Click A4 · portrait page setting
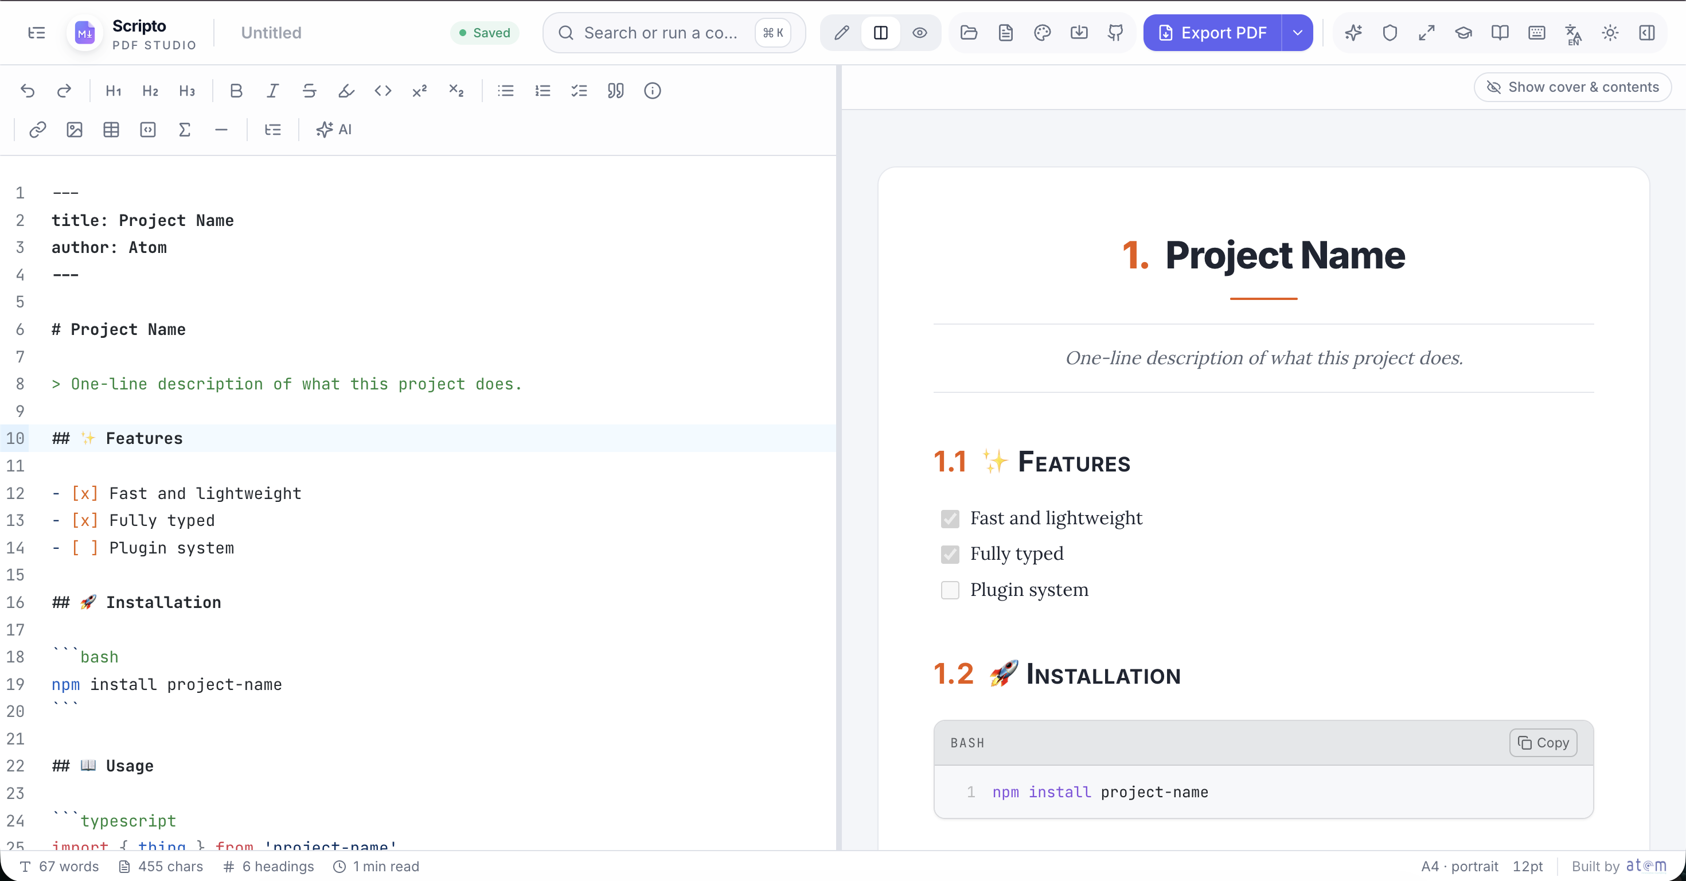The width and height of the screenshot is (1686, 881). pos(1459,867)
